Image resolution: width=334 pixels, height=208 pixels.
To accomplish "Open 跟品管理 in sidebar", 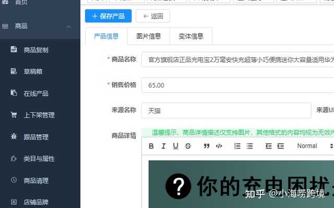I will (36, 137).
